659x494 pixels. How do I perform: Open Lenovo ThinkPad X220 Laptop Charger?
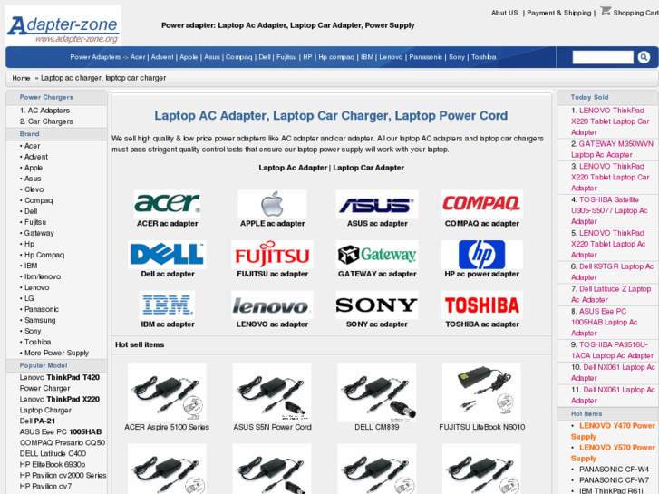[60, 405]
